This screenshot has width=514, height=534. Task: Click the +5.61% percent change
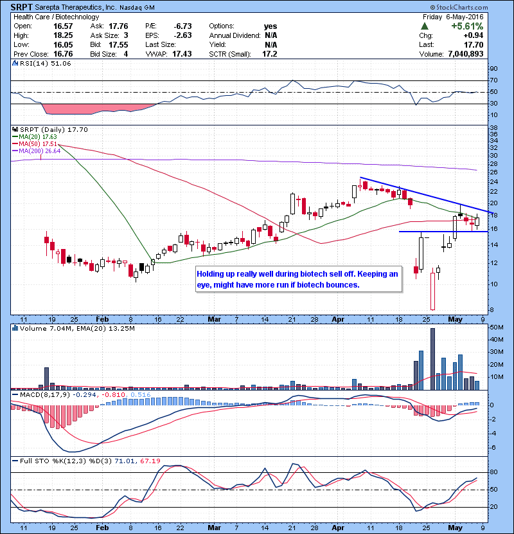pos(467,26)
